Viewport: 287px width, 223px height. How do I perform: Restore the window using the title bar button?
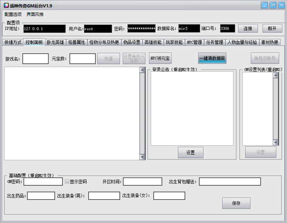273,5
